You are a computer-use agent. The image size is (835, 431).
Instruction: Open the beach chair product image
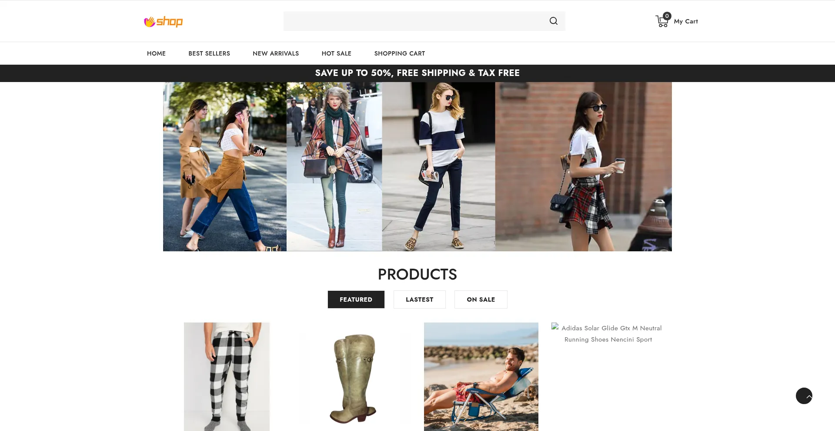[x=481, y=377]
